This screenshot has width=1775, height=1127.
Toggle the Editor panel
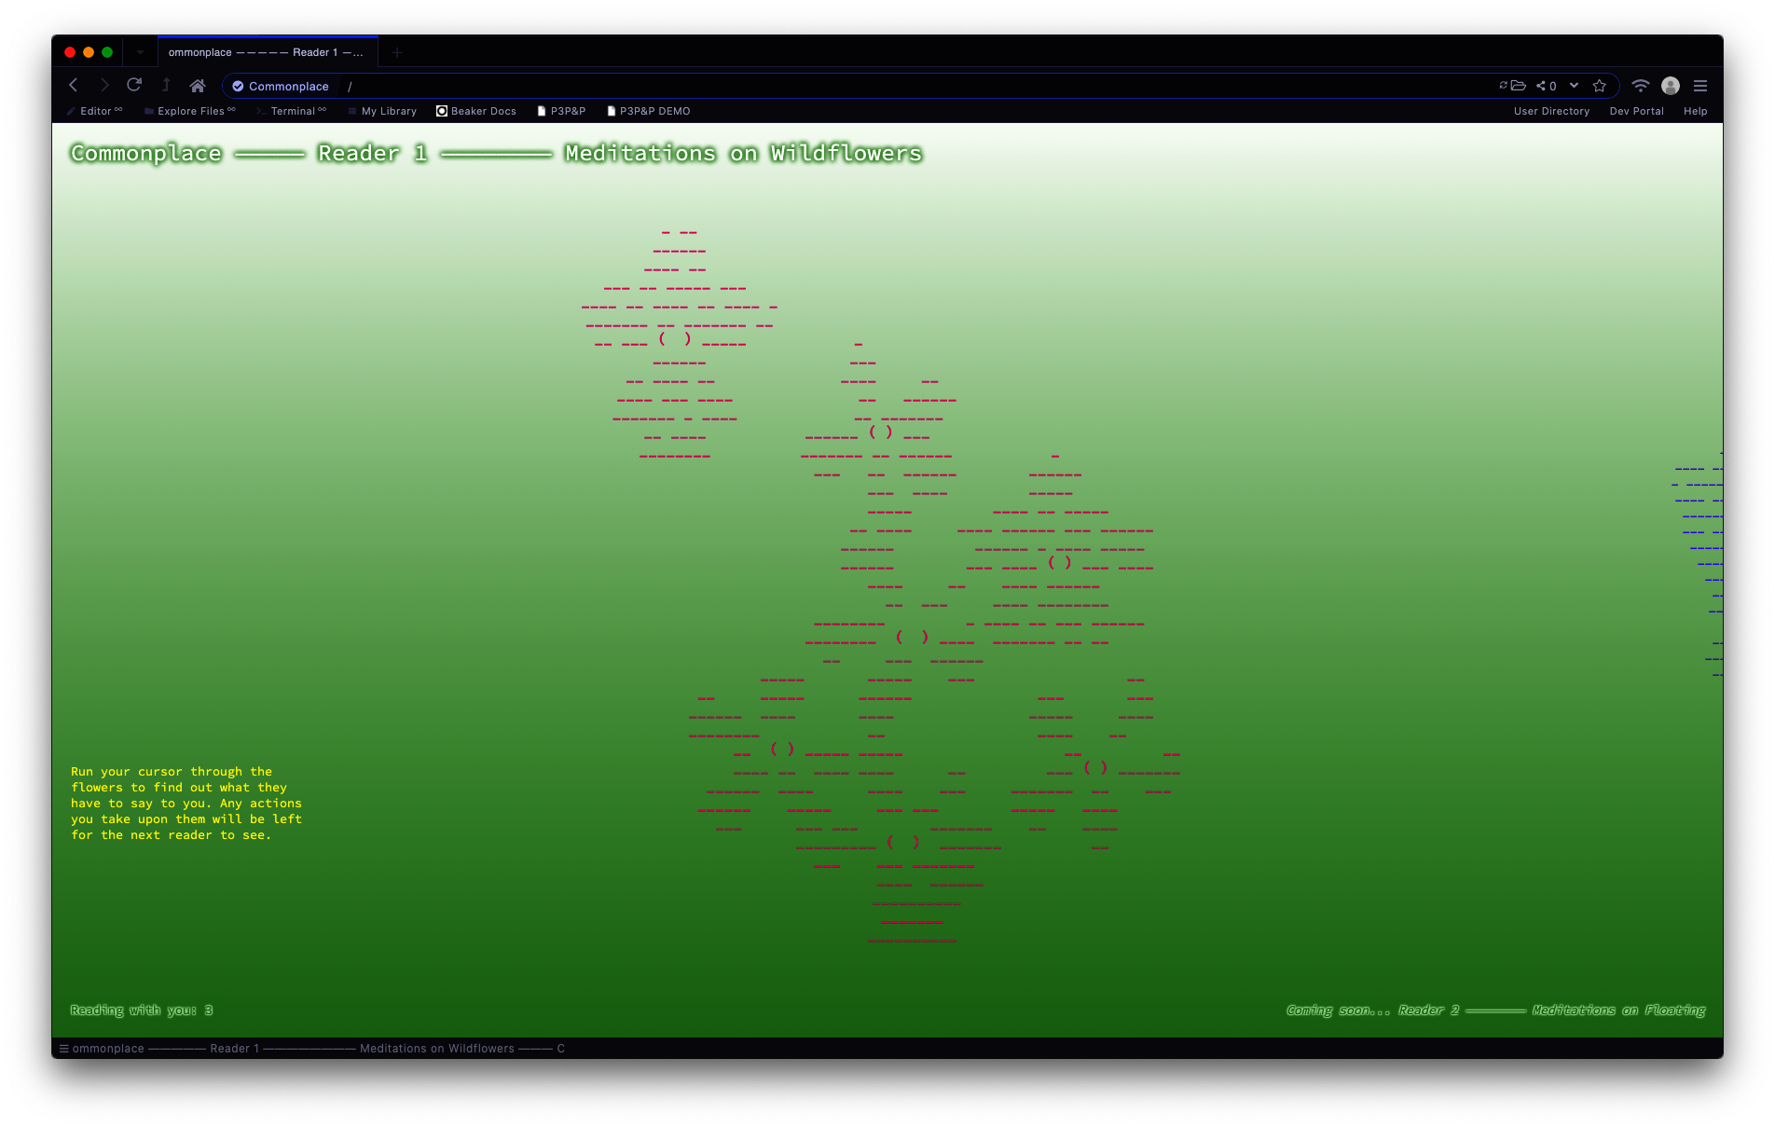(x=95, y=111)
